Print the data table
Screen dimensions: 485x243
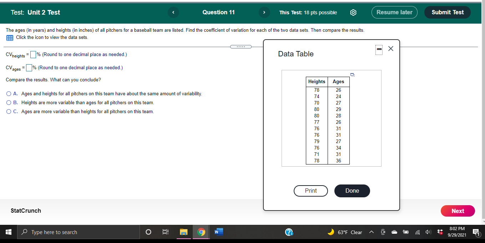(x=310, y=191)
